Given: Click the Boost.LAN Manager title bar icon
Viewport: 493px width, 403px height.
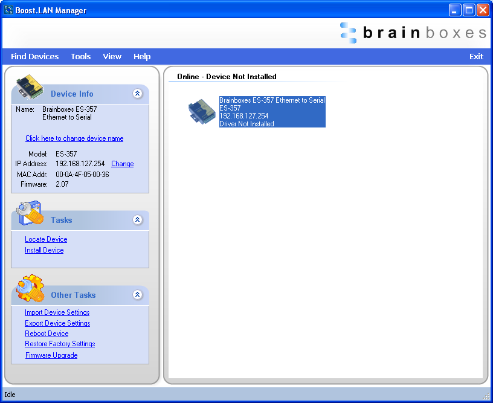Looking at the screenshot, I should coord(8,10).
